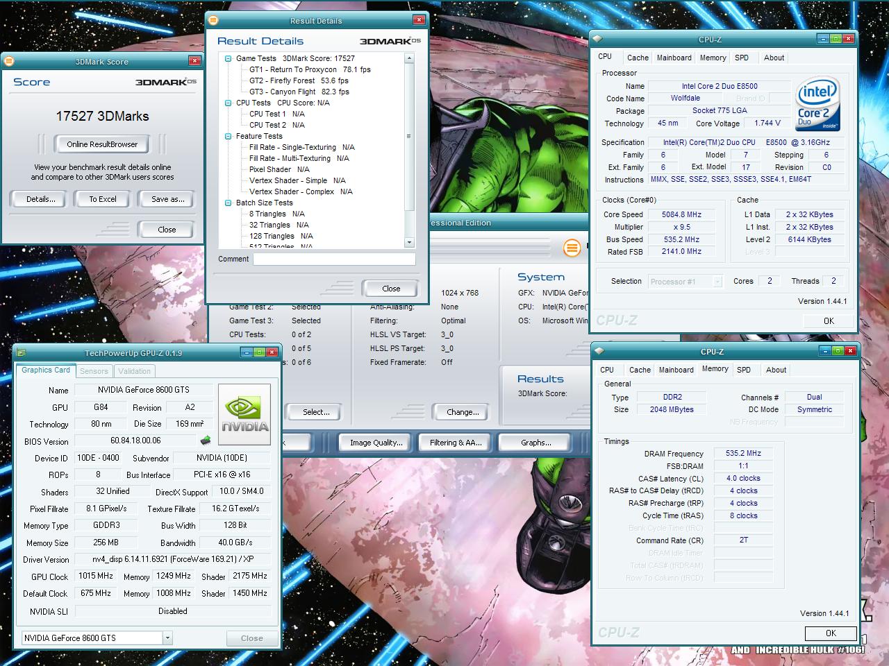This screenshot has height=666, width=889.
Task: Click the bottom CPU-Z window title icon
Action: pos(599,352)
